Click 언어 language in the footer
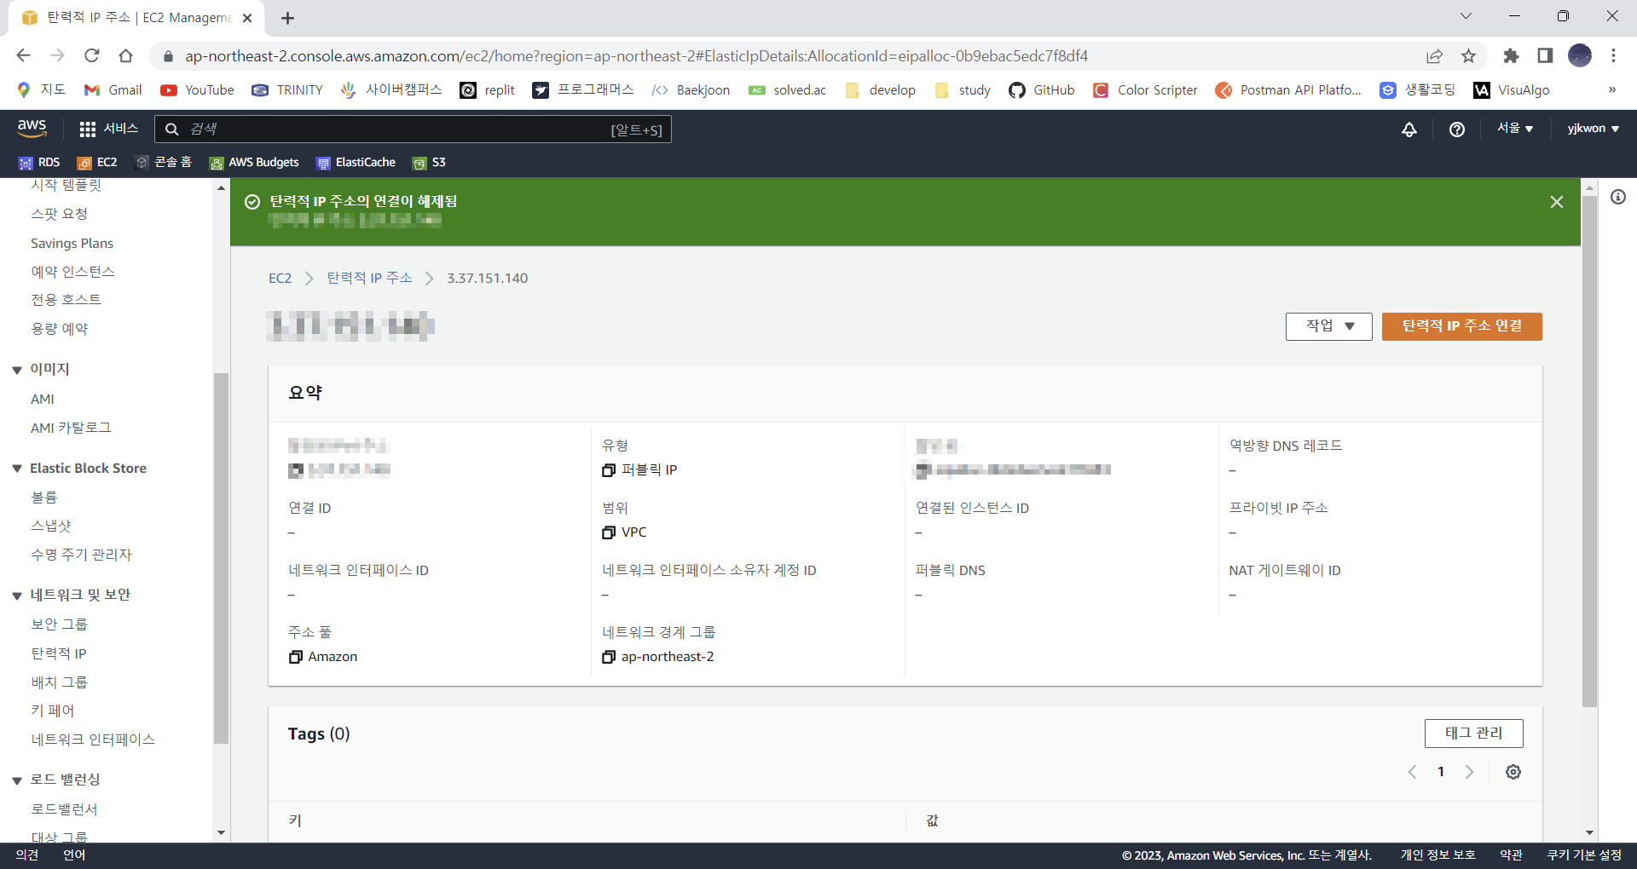The height and width of the screenshot is (869, 1637). 74,855
